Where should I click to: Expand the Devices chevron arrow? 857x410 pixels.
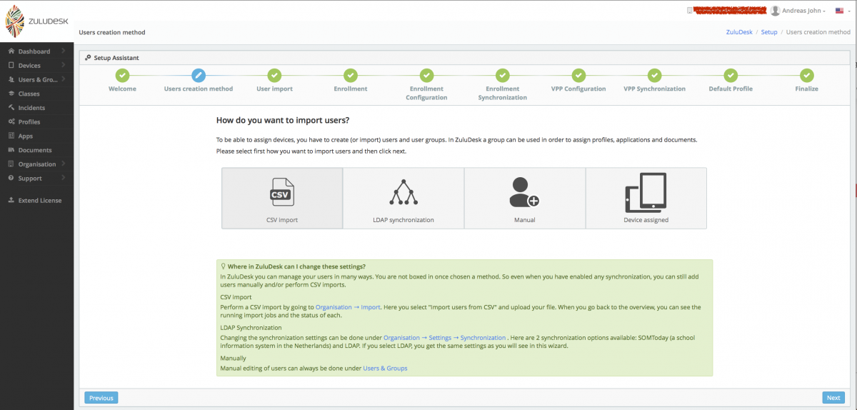click(x=63, y=66)
